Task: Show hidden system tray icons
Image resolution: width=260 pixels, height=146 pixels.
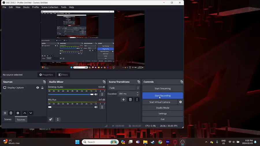Action: coord(206,142)
